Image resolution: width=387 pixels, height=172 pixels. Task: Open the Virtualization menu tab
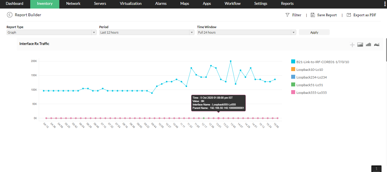(131, 4)
